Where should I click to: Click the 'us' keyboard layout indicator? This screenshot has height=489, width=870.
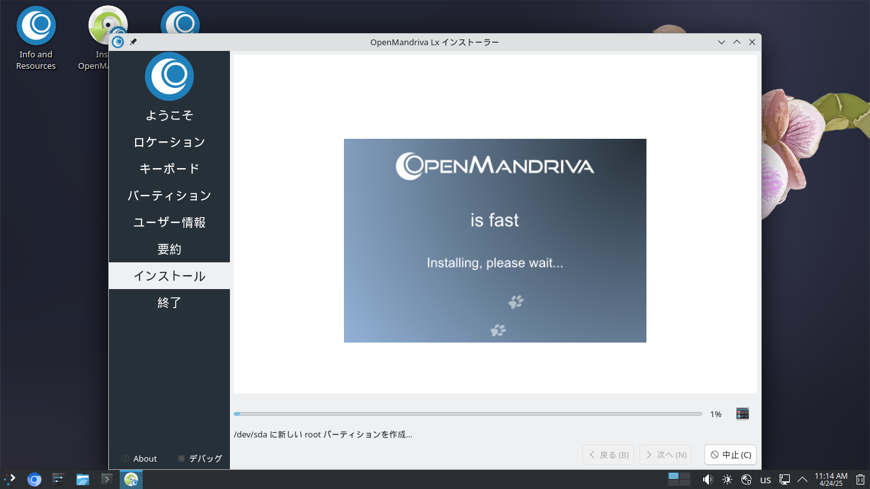766,479
